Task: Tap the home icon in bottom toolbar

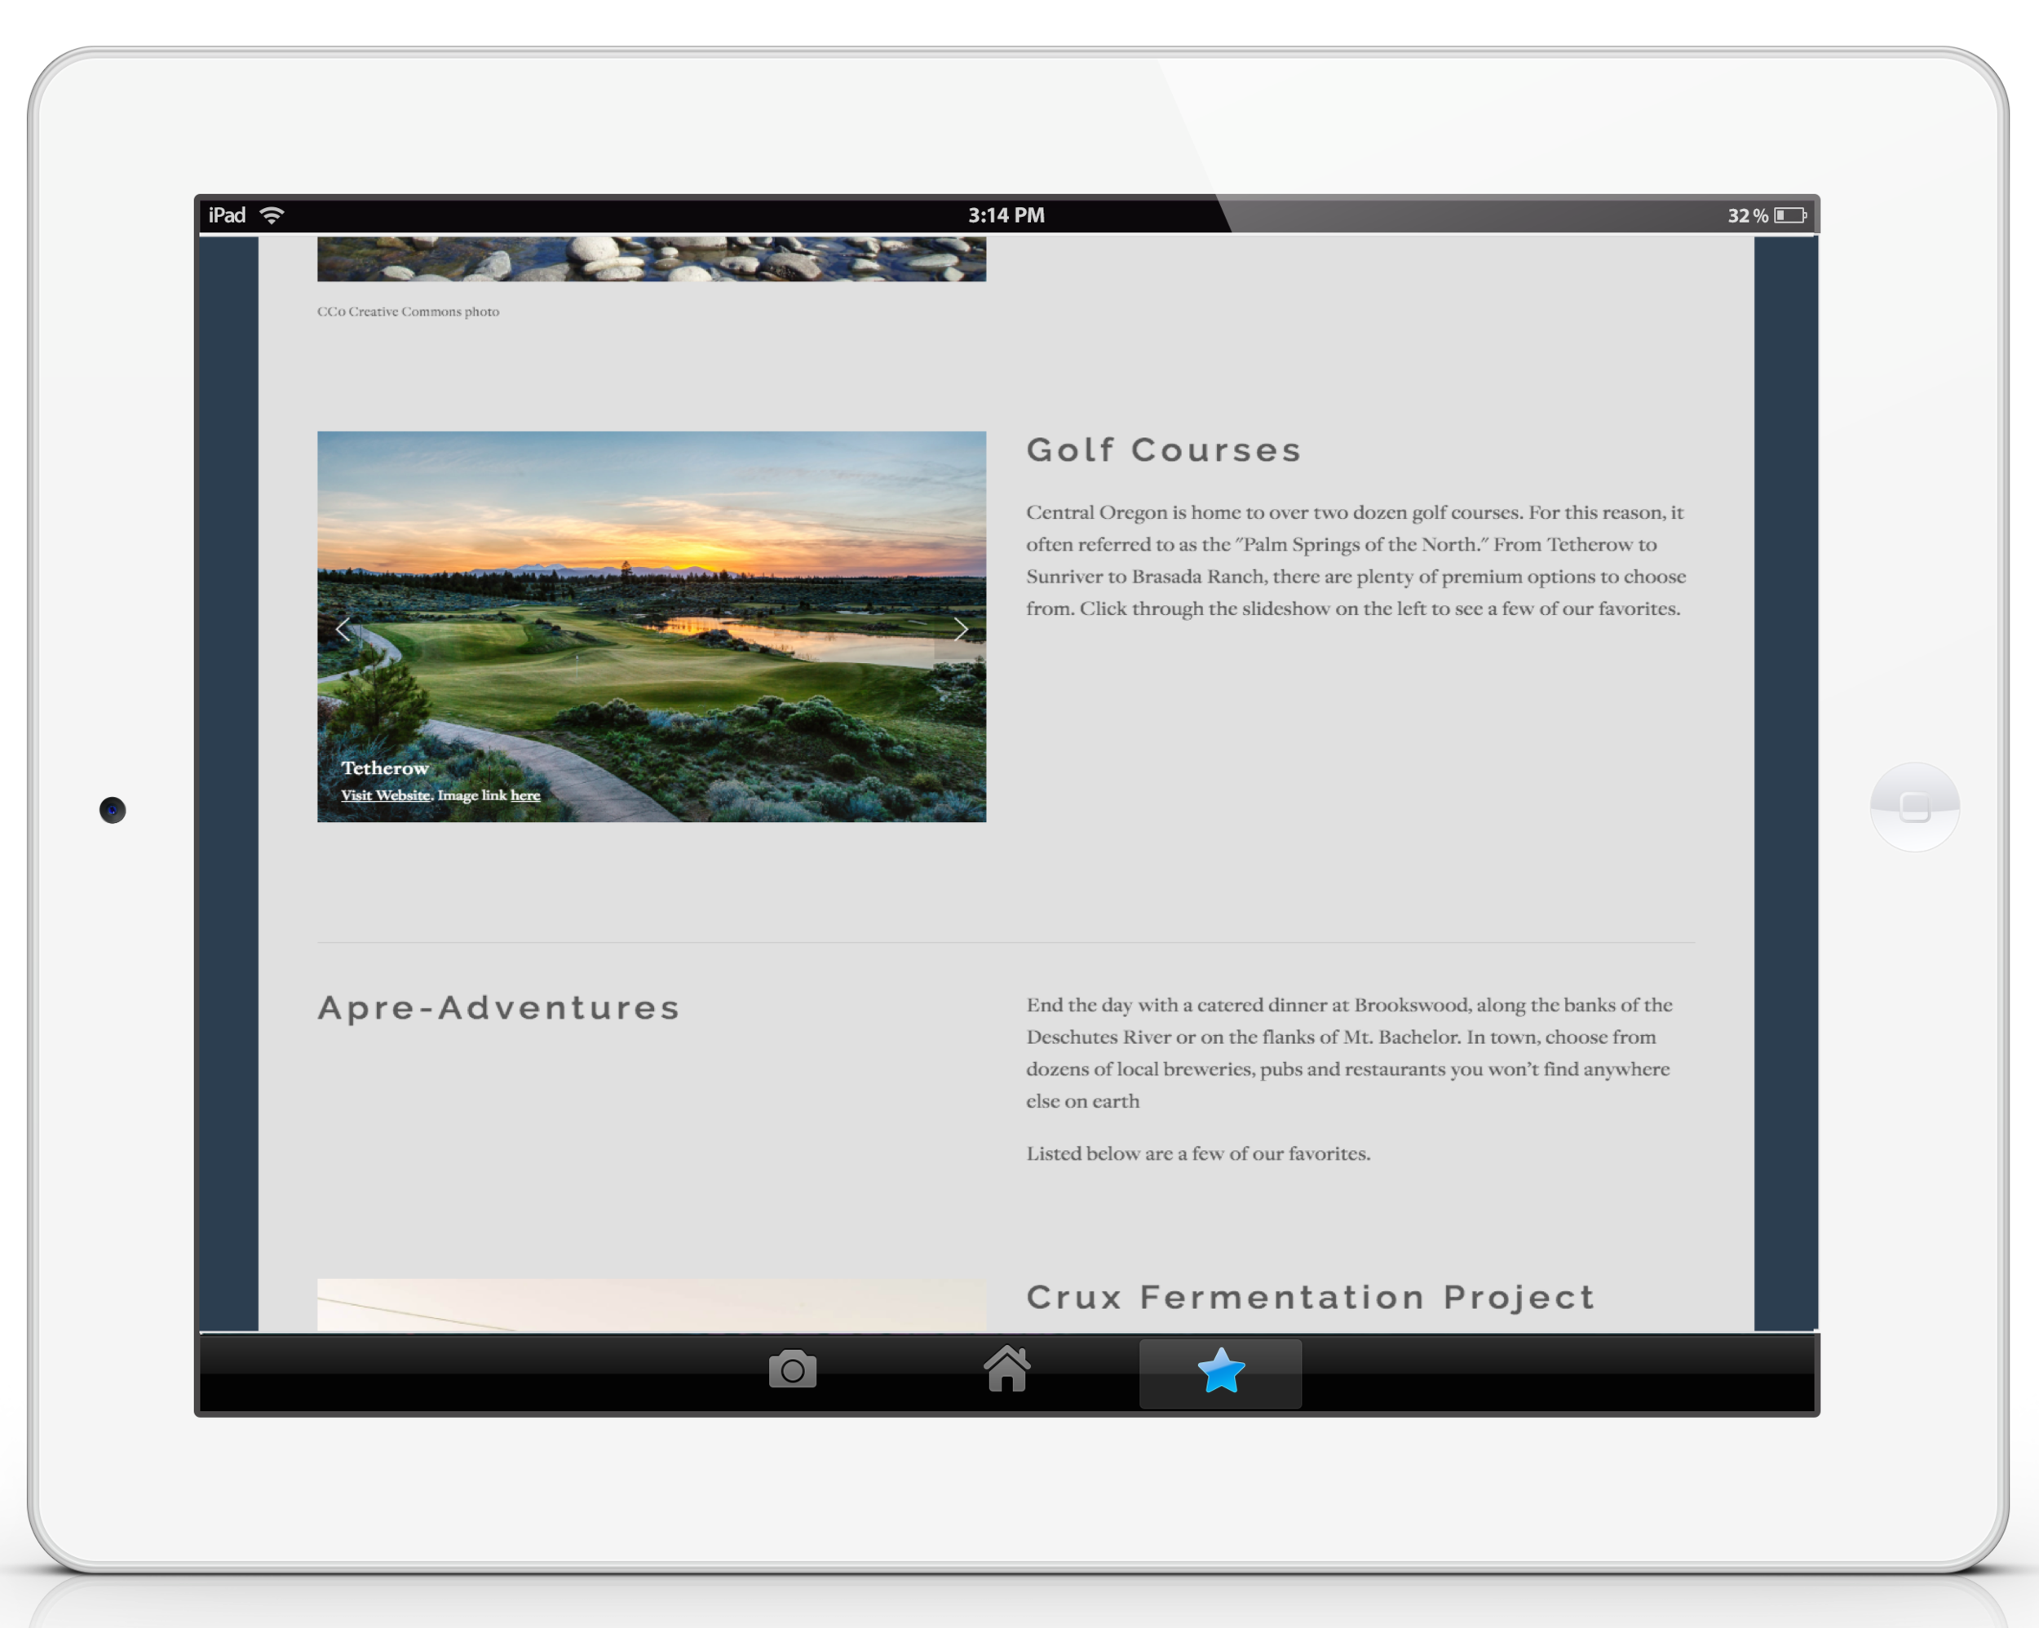Action: pyautogui.click(x=1006, y=1369)
